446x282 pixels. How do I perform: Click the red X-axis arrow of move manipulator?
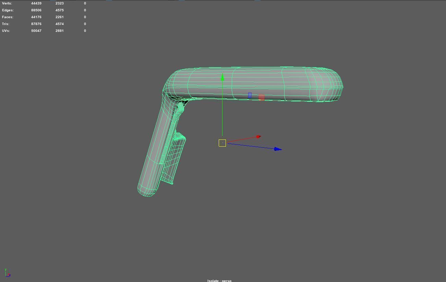point(258,137)
